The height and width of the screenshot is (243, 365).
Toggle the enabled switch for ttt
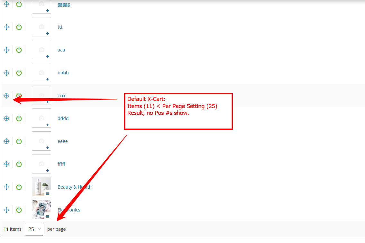(19, 27)
